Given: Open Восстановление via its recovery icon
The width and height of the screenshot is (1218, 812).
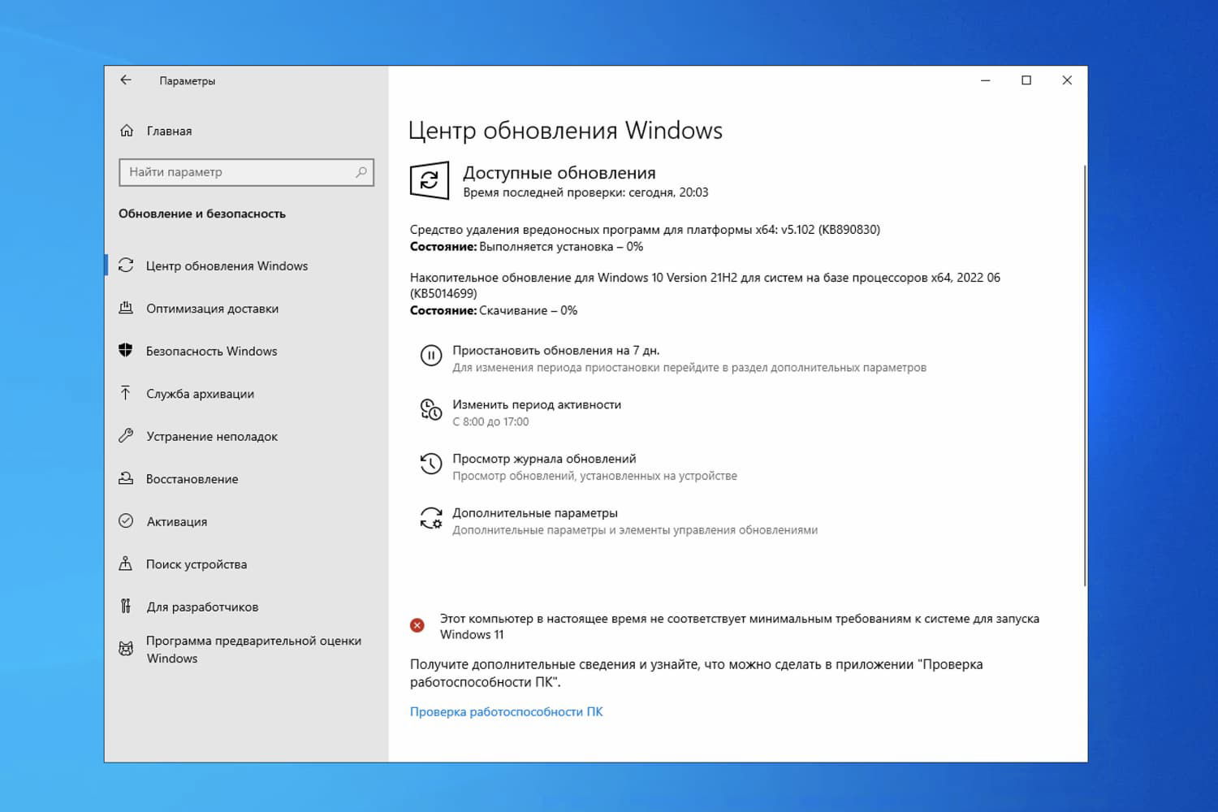Looking at the screenshot, I should click(127, 478).
